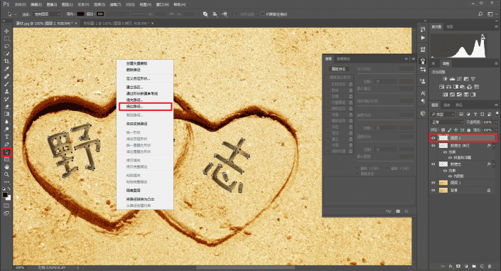
Task: Select the Eraser tool
Action: coord(6,107)
